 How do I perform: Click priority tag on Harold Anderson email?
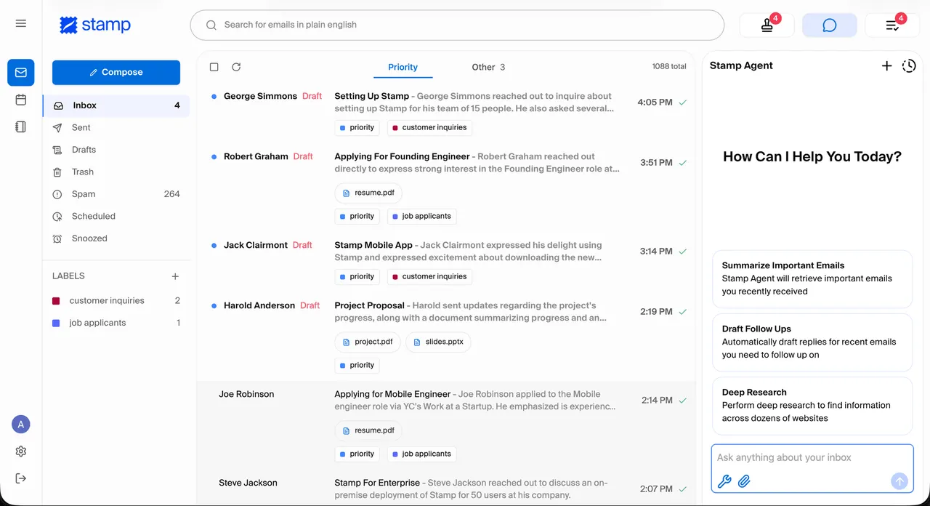[357, 365]
